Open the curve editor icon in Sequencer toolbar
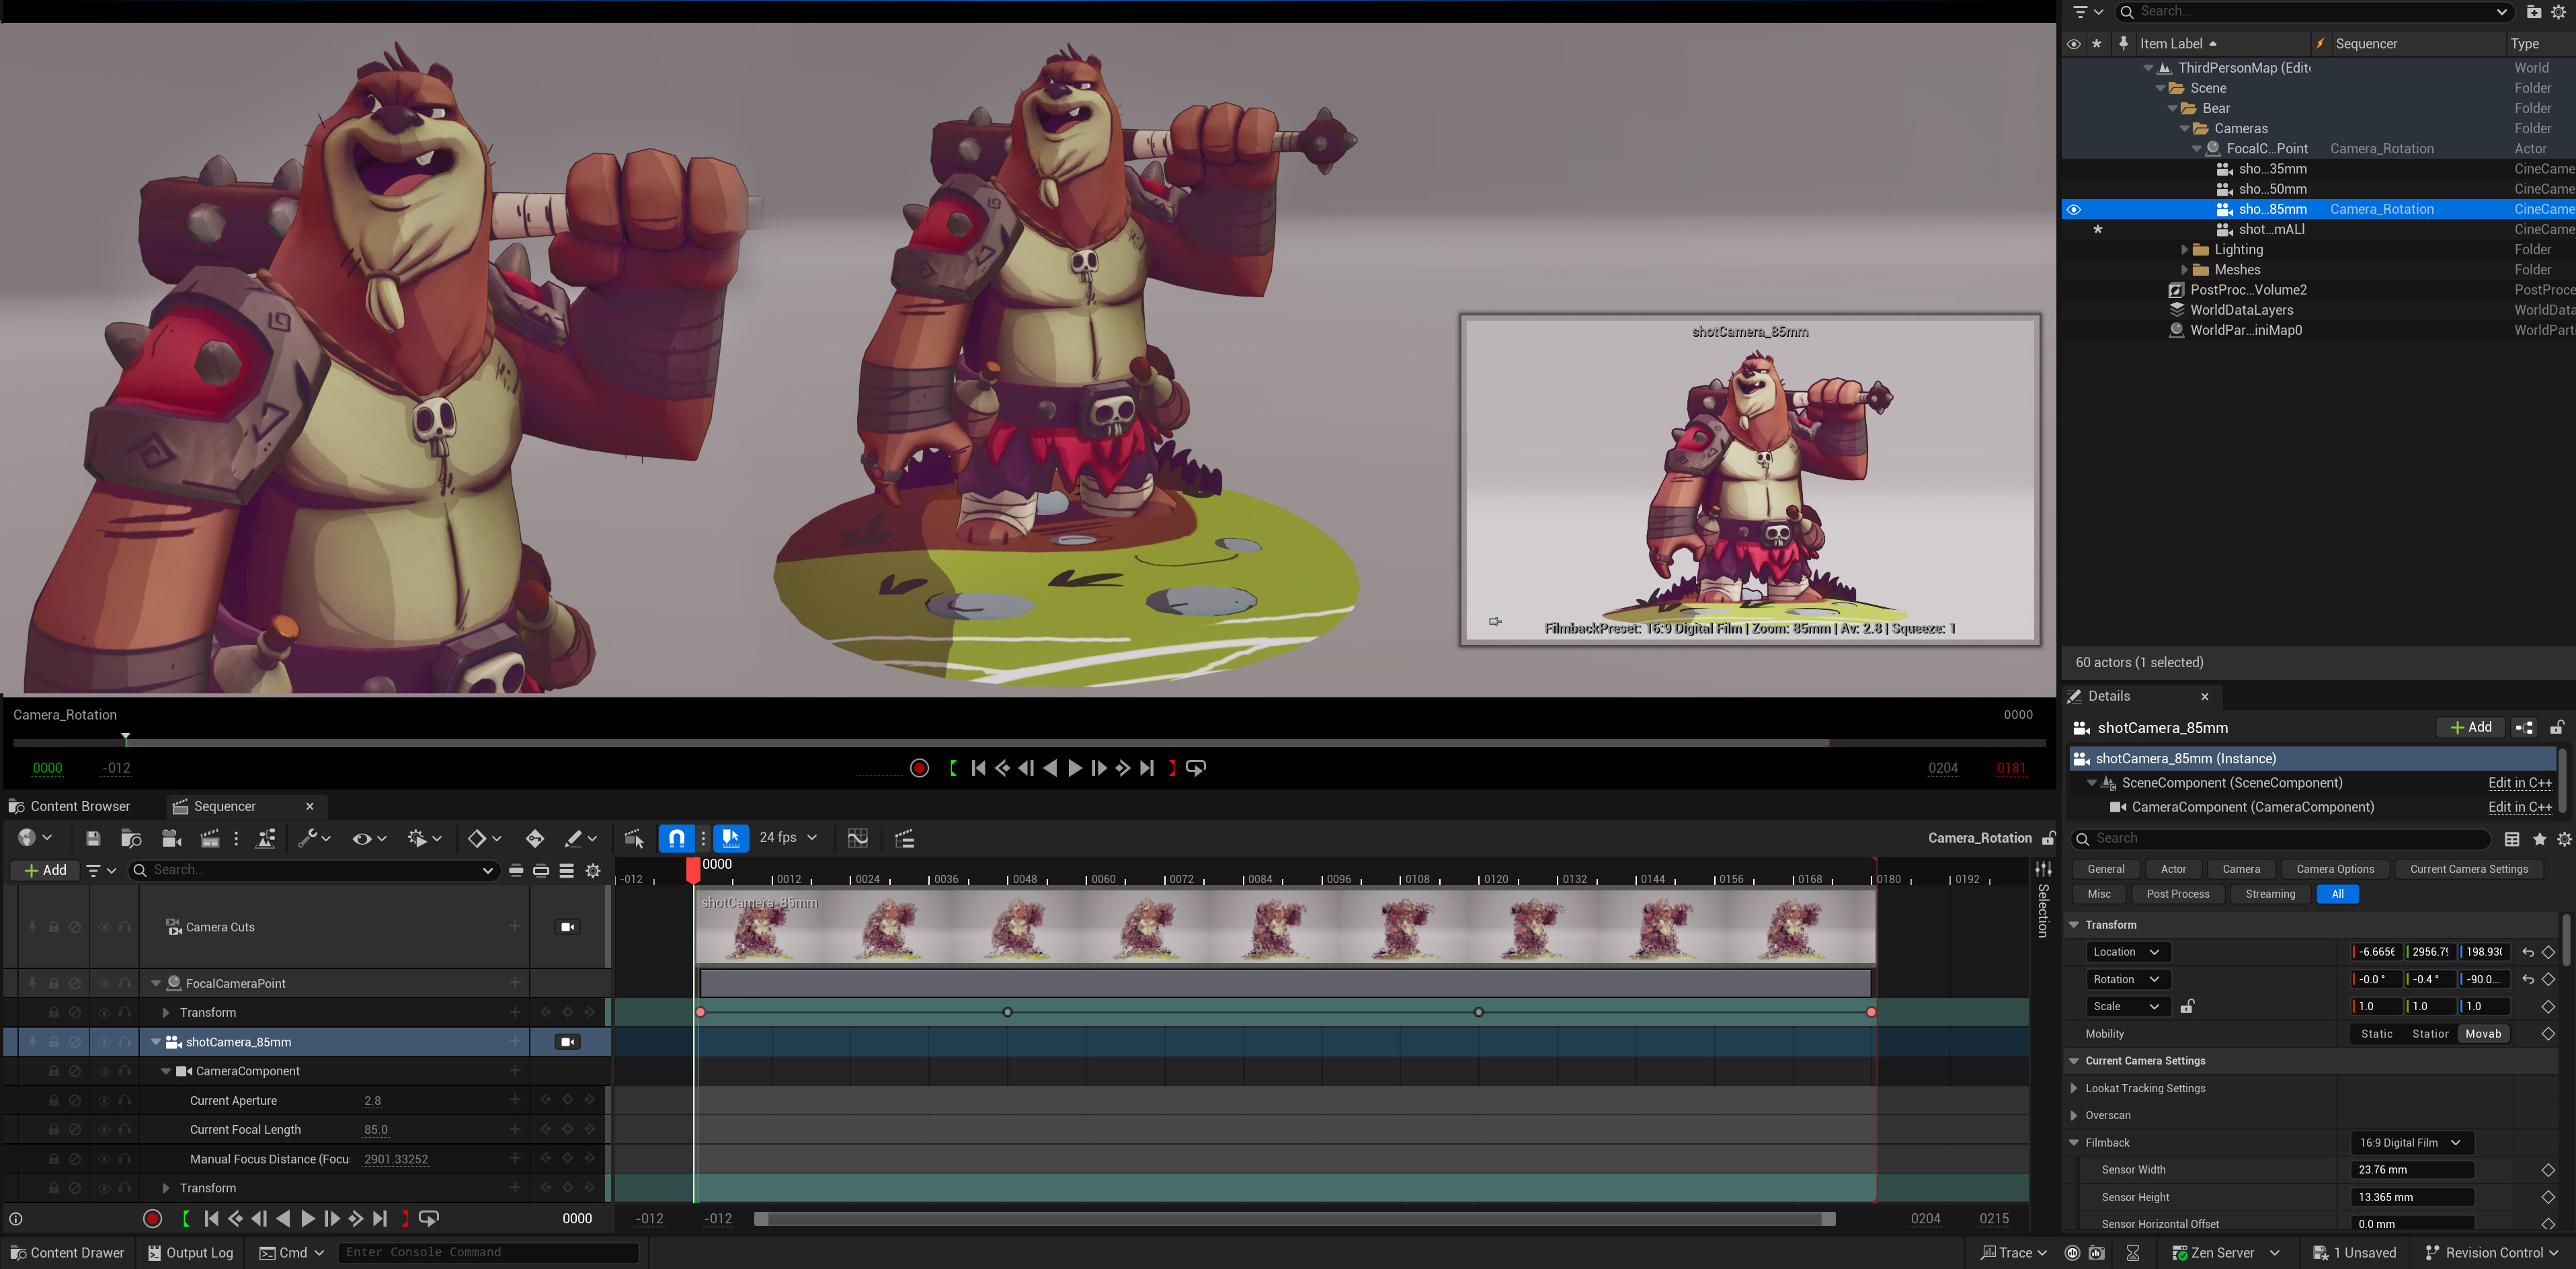The image size is (2576, 1269). click(x=858, y=838)
